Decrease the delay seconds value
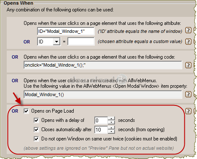Image resolution: width=197 pixels, height=159 pixels. pyautogui.click(x=111, y=122)
